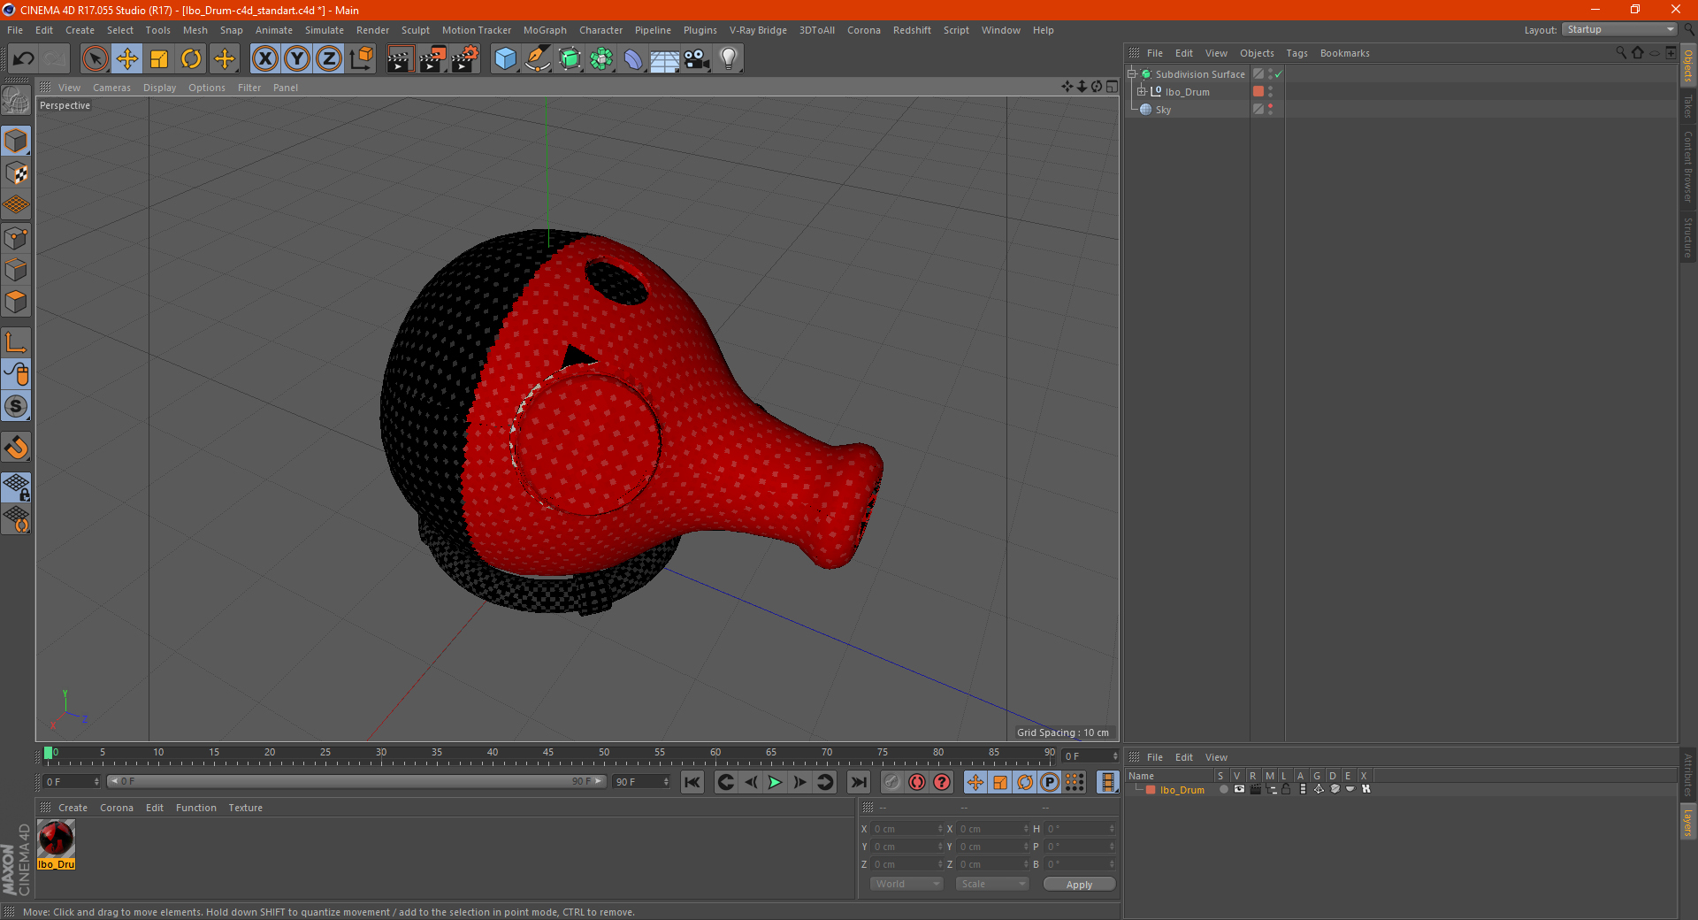Screen dimensions: 1698x920
Task: Collapse the Subdivision Surface tree item
Action: click(1131, 74)
